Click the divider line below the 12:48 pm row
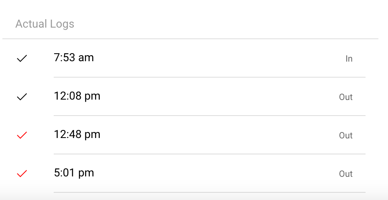 (209, 154)
